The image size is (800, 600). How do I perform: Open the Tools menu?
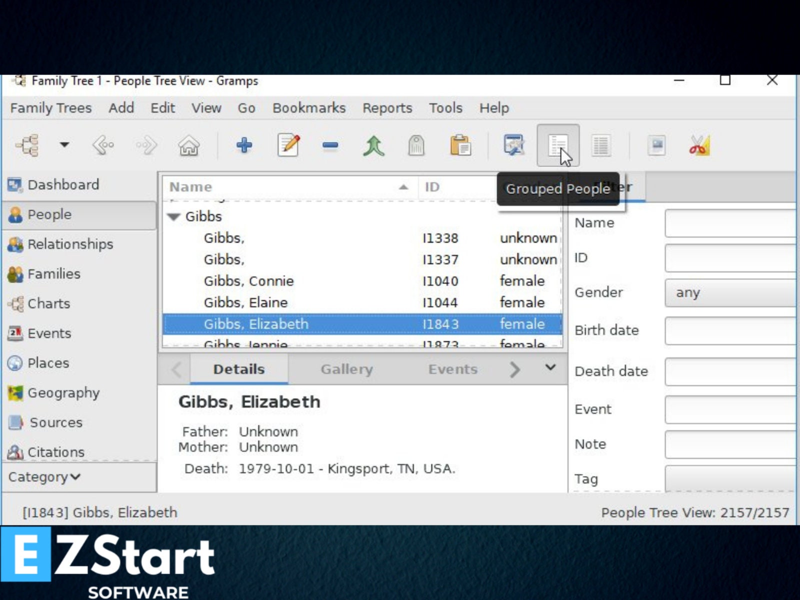[x=446, y=108]
